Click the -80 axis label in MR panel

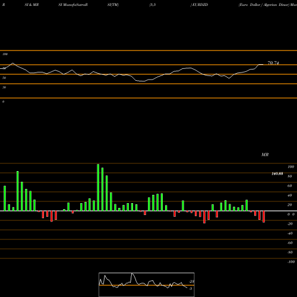[x=290, y=252]
